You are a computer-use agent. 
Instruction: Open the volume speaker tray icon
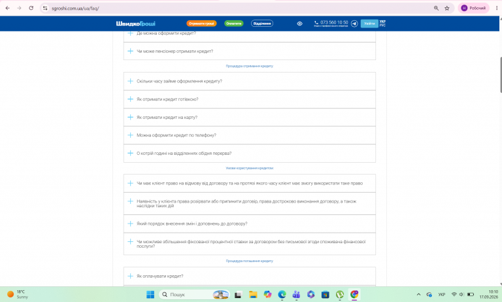click(x=461, y=294)
